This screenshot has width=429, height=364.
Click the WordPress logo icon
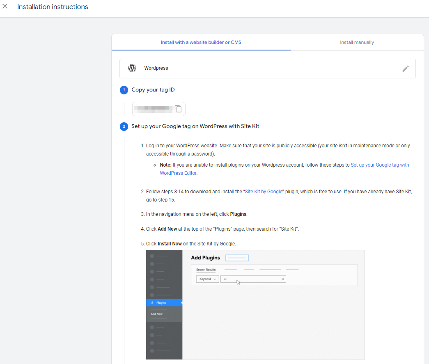click(x=132, y=68)
